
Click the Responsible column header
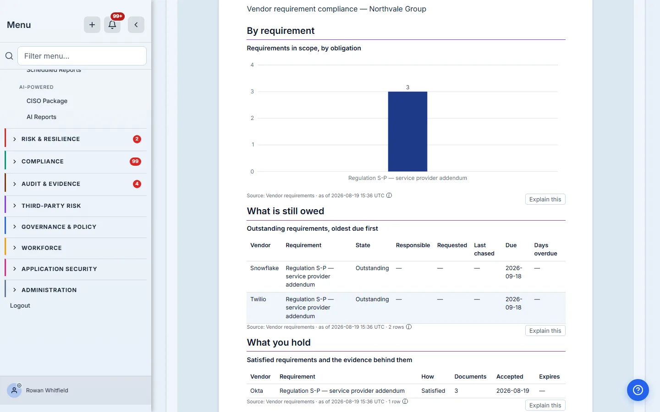[413, 245]
